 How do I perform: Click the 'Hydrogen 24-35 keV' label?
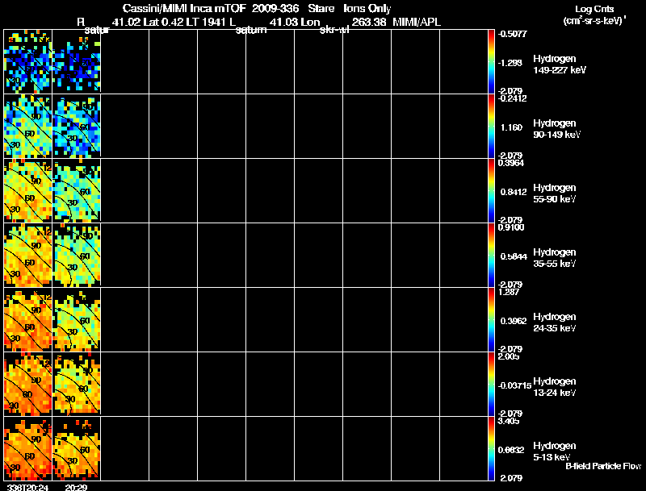[555, 322]
